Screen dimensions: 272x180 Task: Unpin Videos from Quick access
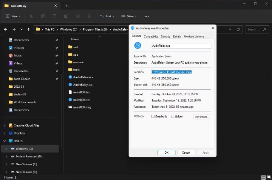tap(57, 64)
